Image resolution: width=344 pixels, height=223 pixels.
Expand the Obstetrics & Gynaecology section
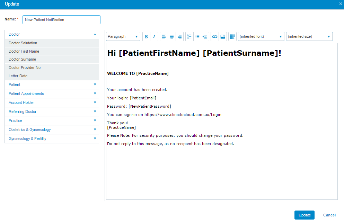click(52, 130)
